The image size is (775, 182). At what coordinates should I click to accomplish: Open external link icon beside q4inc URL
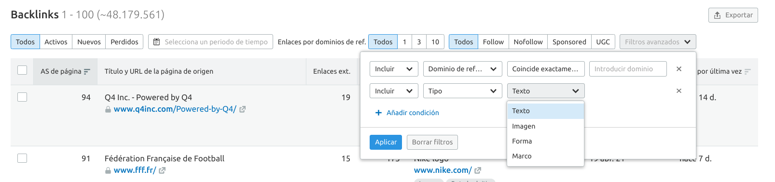[x=242, y=109]
